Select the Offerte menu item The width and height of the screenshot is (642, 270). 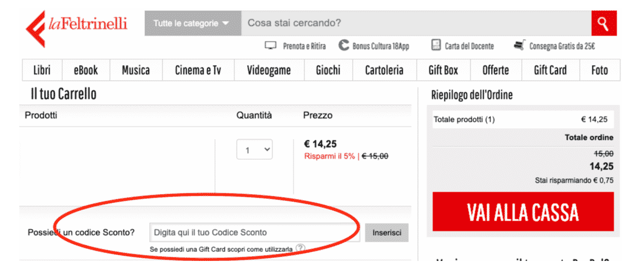pos(495,71)
